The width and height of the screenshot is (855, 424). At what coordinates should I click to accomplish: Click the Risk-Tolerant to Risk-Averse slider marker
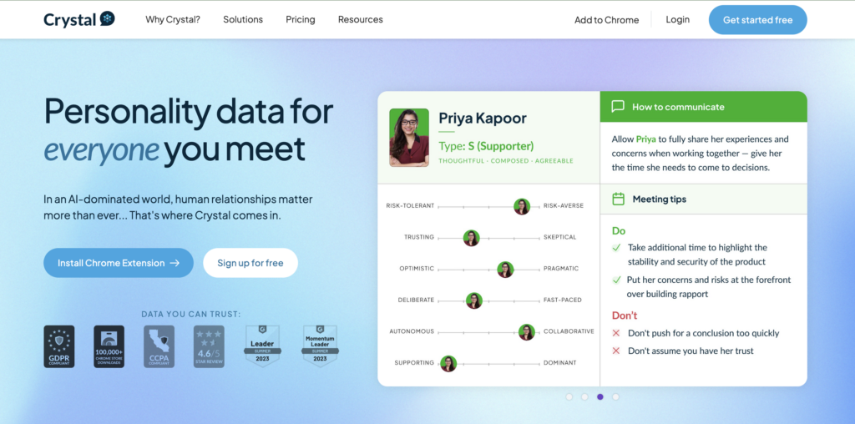pyautogui.click(x=522, y=206)
